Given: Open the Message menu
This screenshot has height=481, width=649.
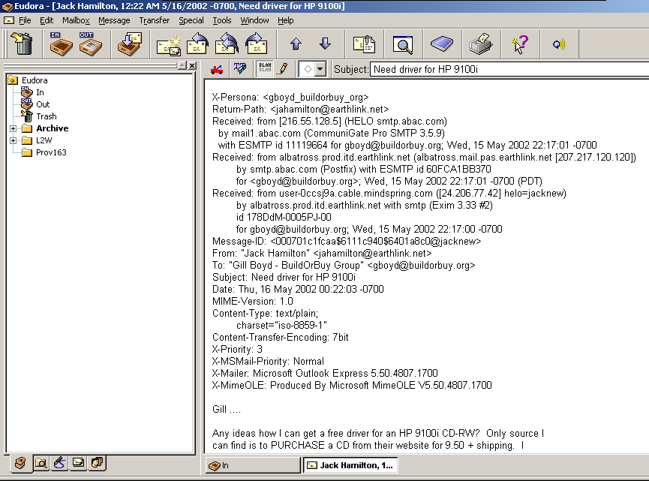Looking at the screenshot, I should [114, 20].
